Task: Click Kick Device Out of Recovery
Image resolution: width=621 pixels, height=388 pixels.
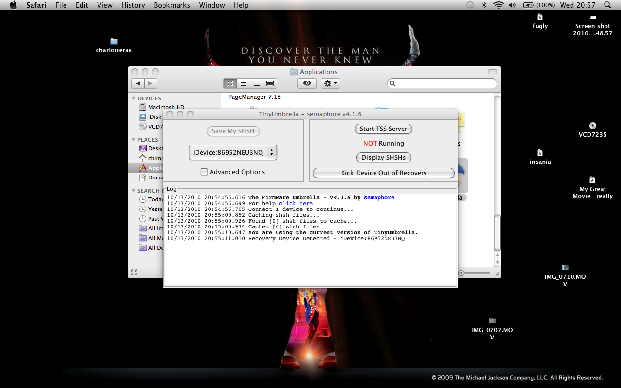Action: [383, 173]
